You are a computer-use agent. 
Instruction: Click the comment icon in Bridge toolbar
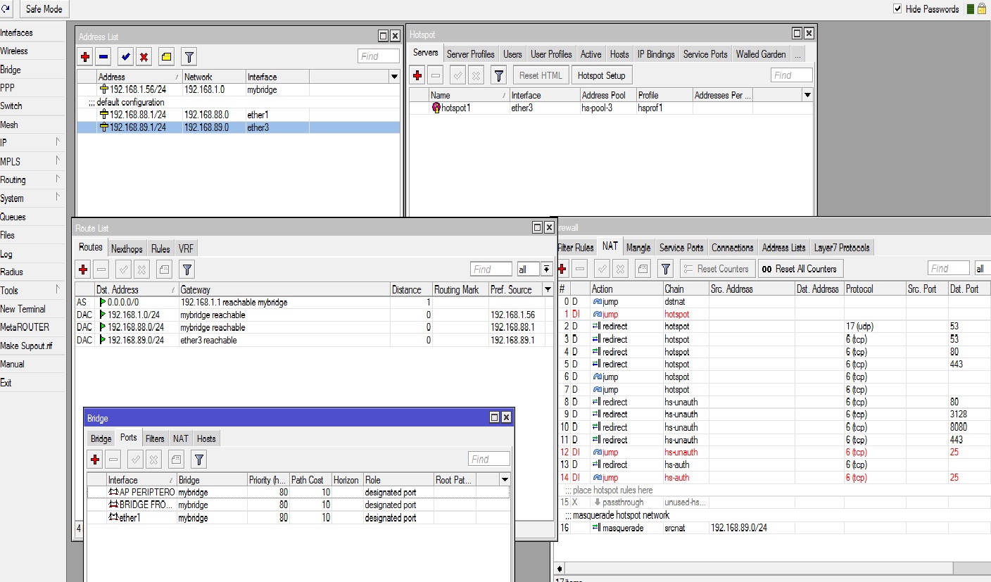pos(176,460)
